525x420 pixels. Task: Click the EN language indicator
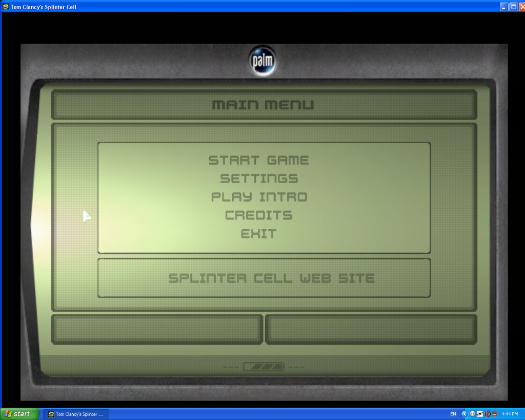click(x=453, y=414)
